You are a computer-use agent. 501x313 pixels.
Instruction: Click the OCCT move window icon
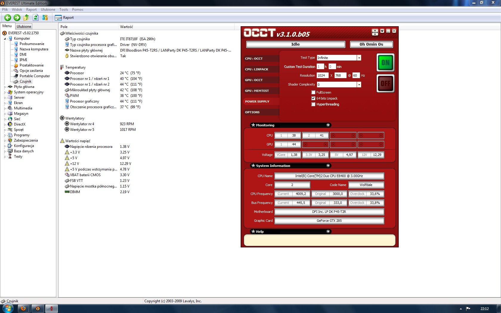[x=375, y=32]
